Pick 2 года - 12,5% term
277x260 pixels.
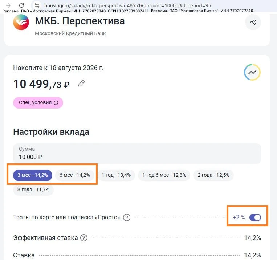tap(213, 175)
